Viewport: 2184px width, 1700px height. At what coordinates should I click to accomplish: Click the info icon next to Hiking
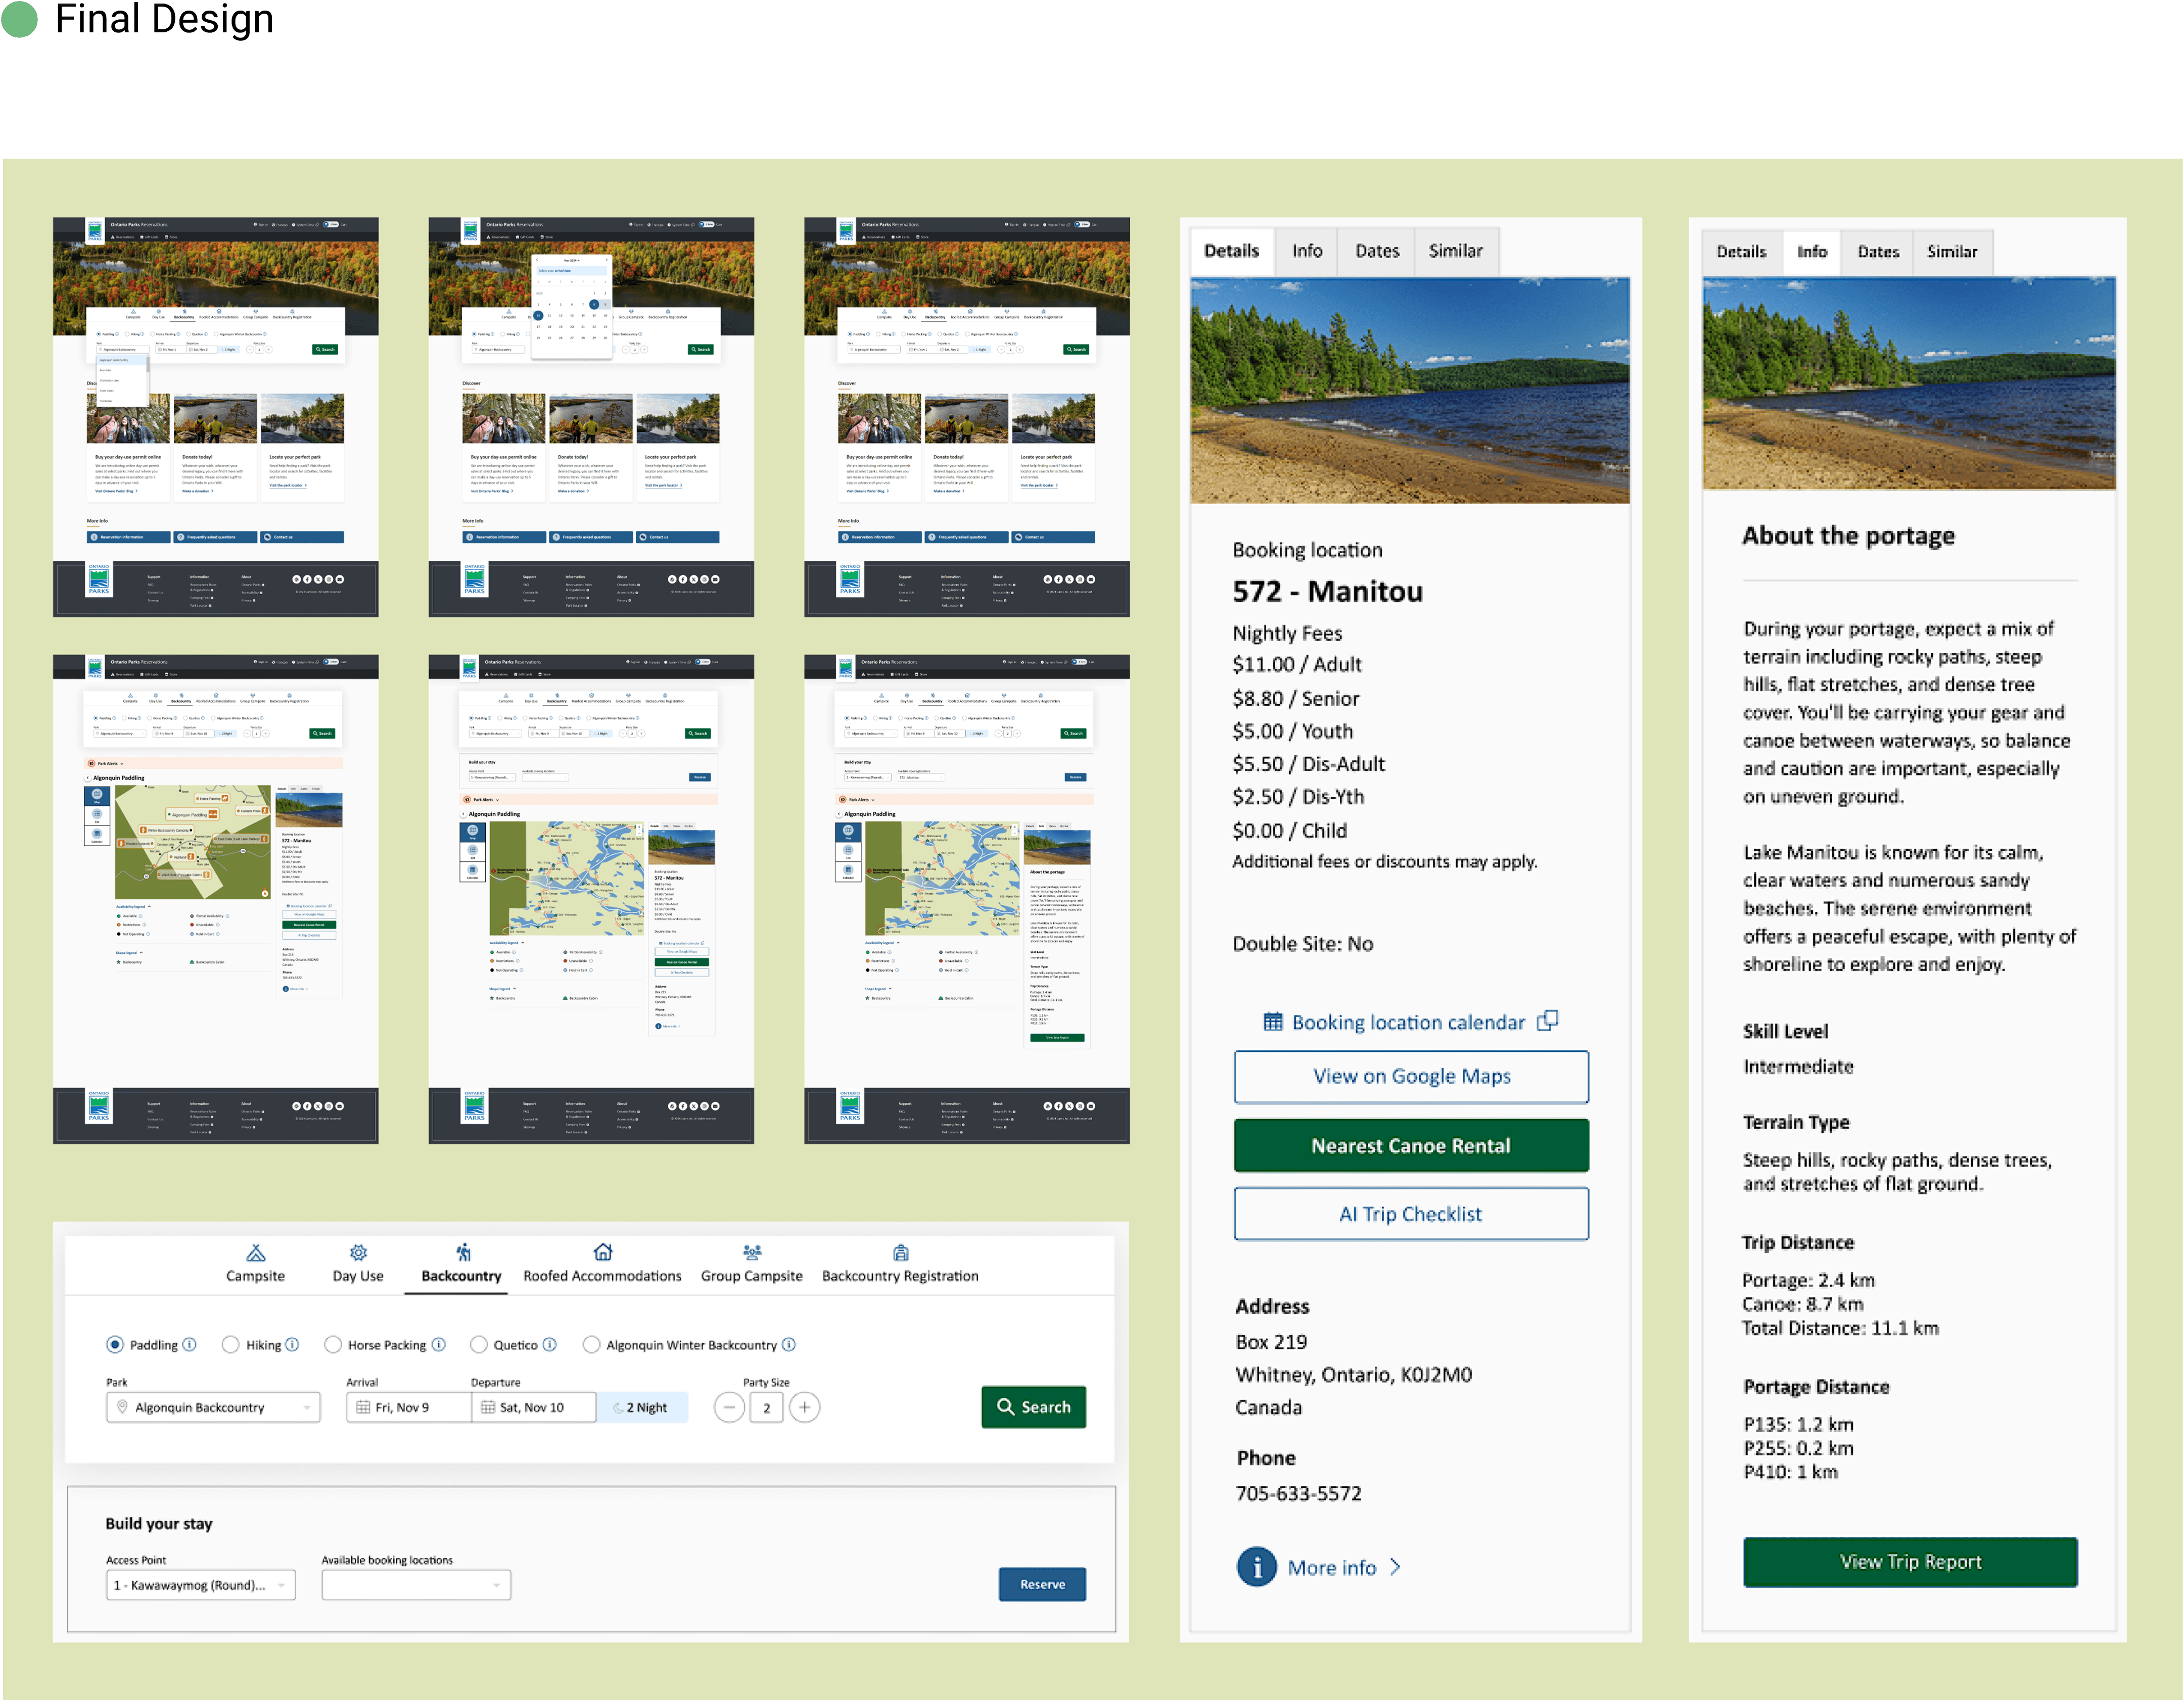tap(292, 1344)
